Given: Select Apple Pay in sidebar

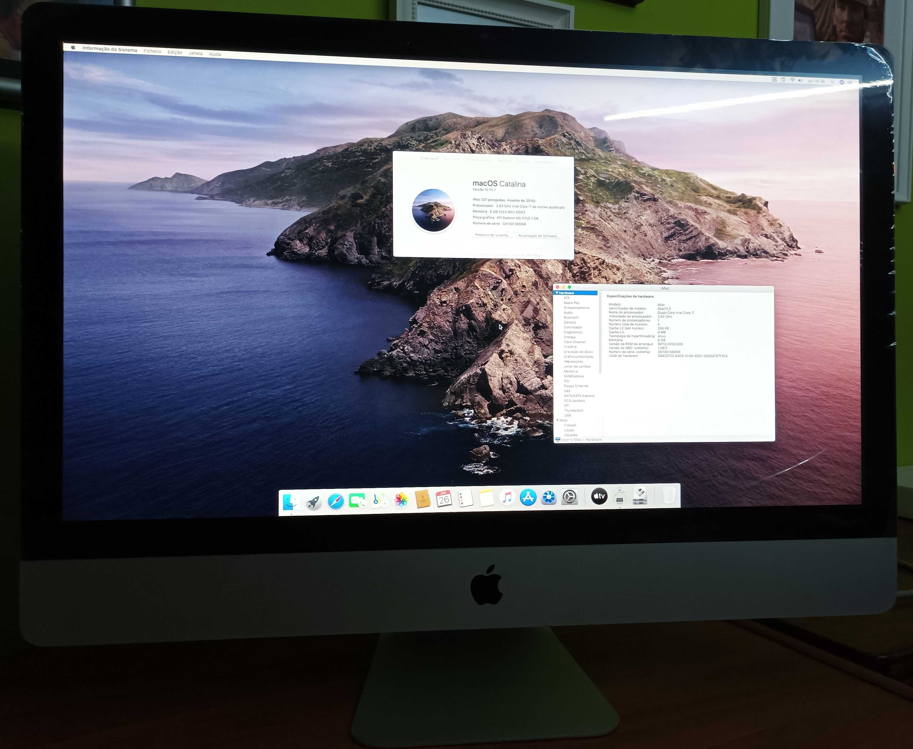Looking at the screenshot, I should (x=571, y=303).
